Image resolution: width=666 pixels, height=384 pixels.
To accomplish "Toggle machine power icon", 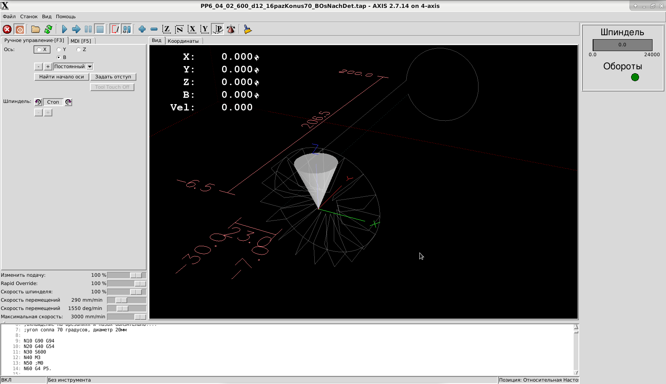I will tap(19, 29).
